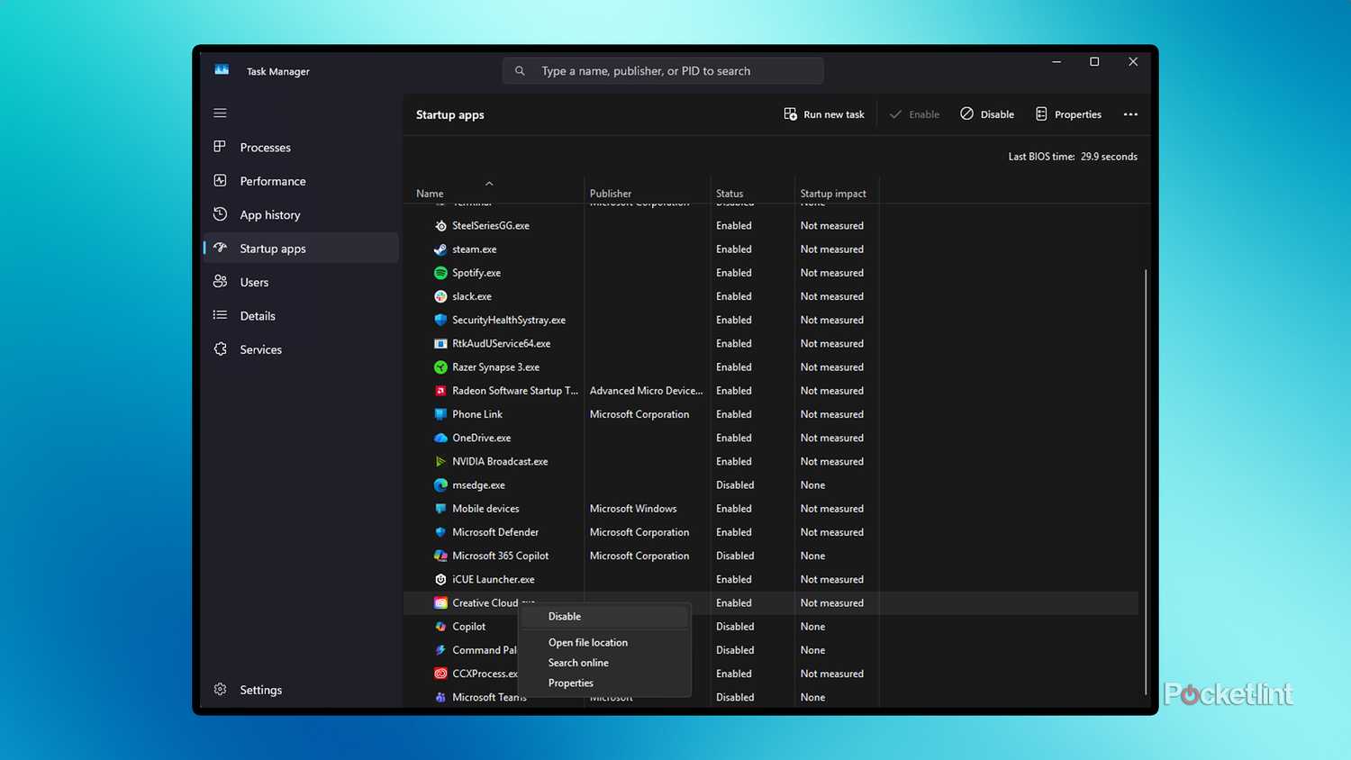
Task: Click the search magnifier in the search bar
Action: click(x=520, y=70)
